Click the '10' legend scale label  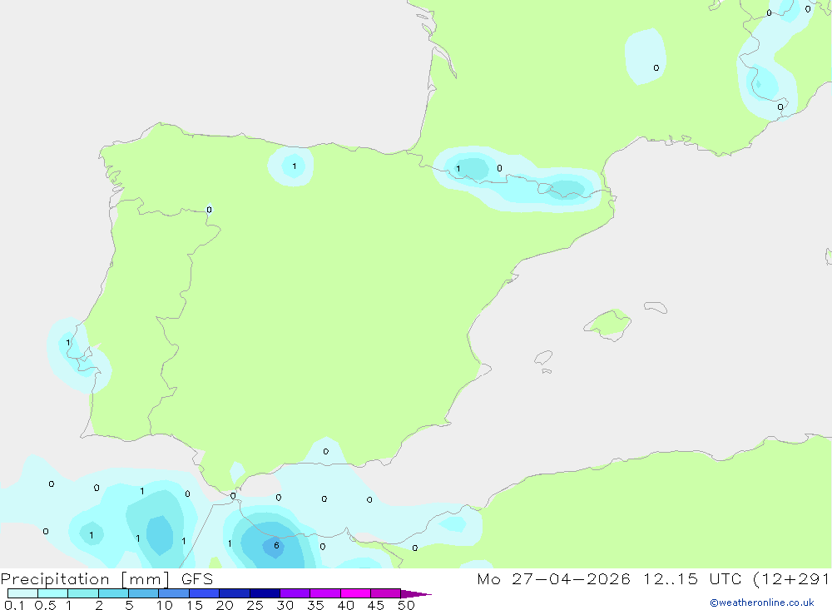pos(165,605)
